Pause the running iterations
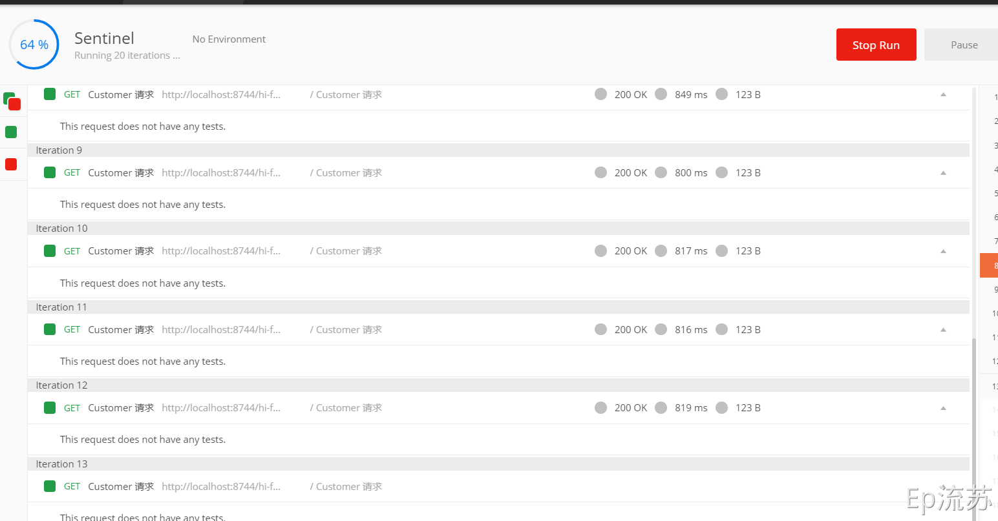 pyautogui.click(x=962, y=45)
